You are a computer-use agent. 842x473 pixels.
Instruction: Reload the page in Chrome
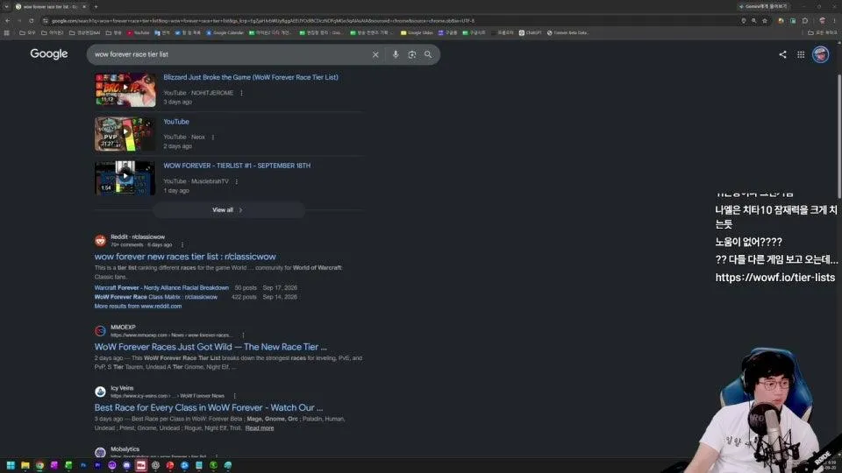pos(32,21)
